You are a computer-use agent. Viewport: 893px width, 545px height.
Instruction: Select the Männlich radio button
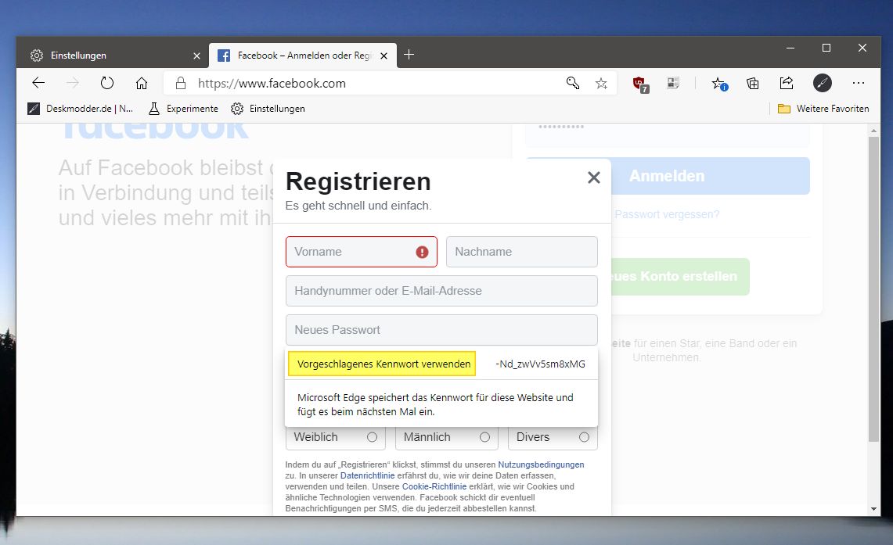(x=484, y=437)
